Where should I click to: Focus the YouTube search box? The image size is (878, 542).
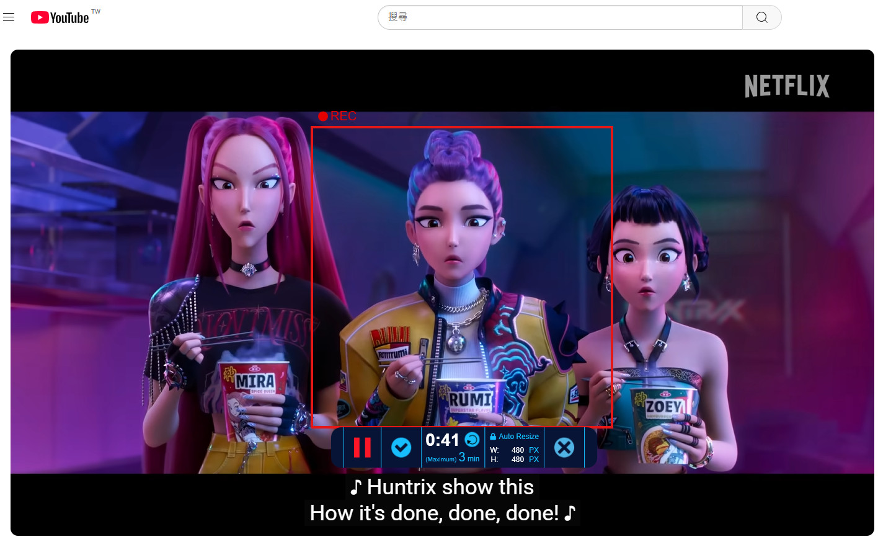click(560, 17)
